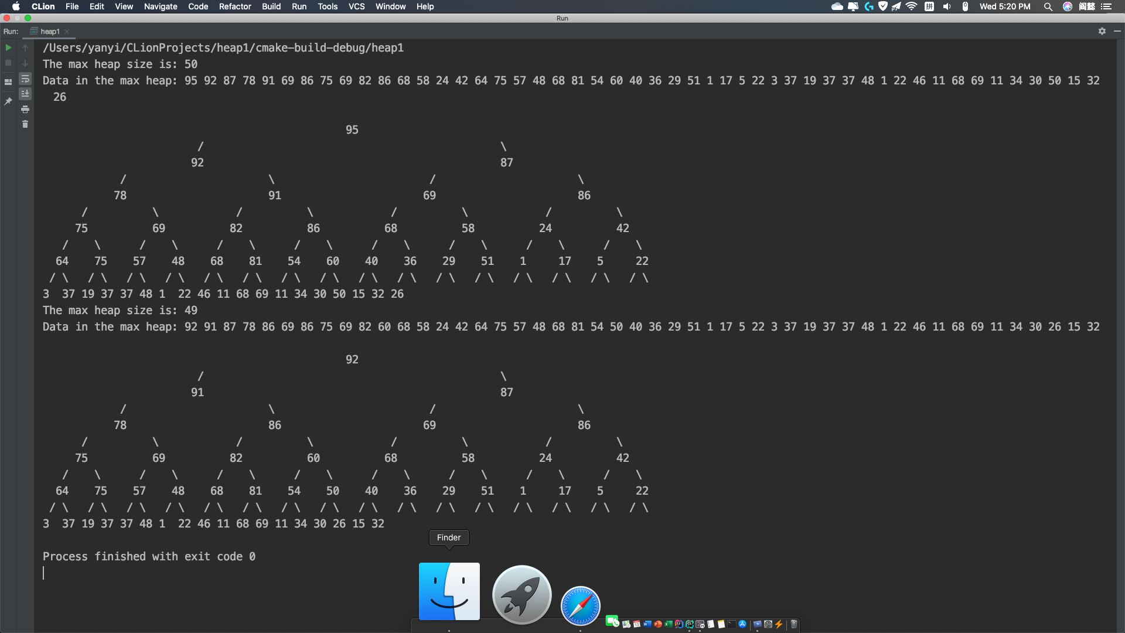Open App Store in the Dock
Viewport: 1125px width, 633px height.
tap(742, 624)
